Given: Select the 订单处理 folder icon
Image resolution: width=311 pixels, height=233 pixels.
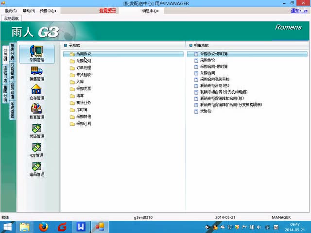Looking at the screenshot, I should coord(72,68).
